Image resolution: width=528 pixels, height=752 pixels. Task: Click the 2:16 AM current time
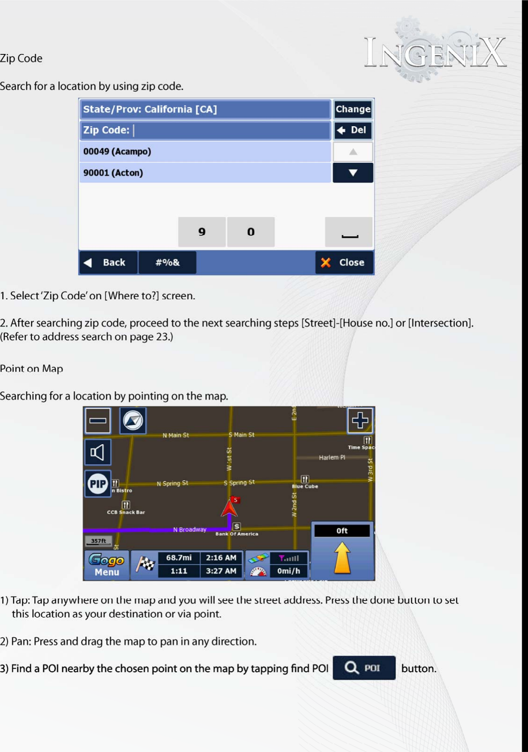(221, 558)
